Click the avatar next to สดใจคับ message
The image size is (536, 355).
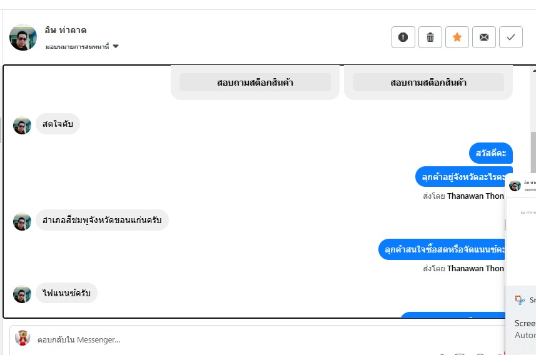click(23, 125)
